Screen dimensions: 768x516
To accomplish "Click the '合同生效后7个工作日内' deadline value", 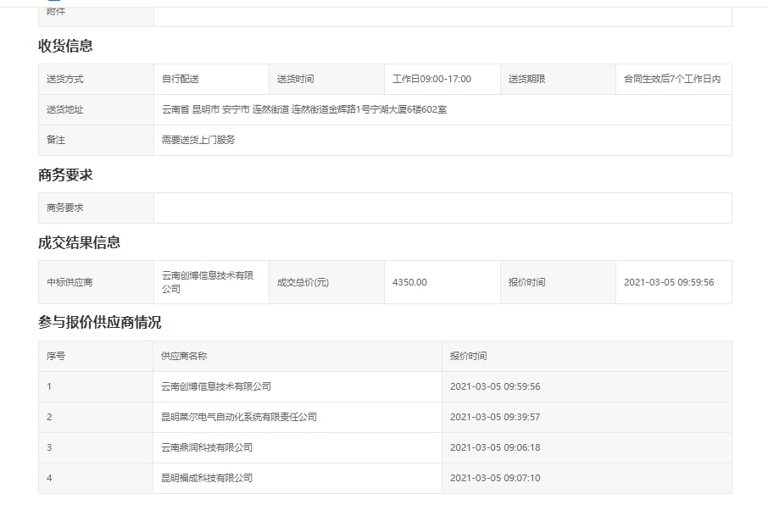I will 671,79.
